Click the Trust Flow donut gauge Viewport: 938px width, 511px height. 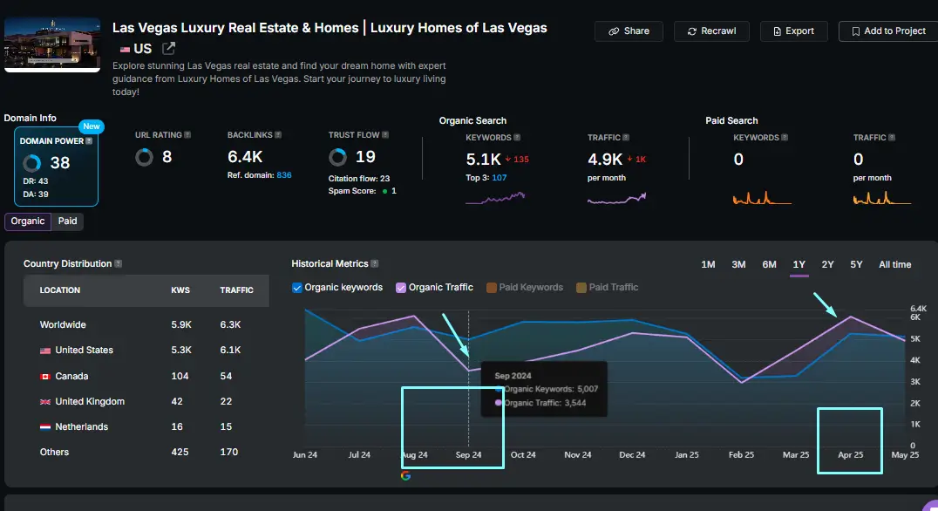point(337,157)
